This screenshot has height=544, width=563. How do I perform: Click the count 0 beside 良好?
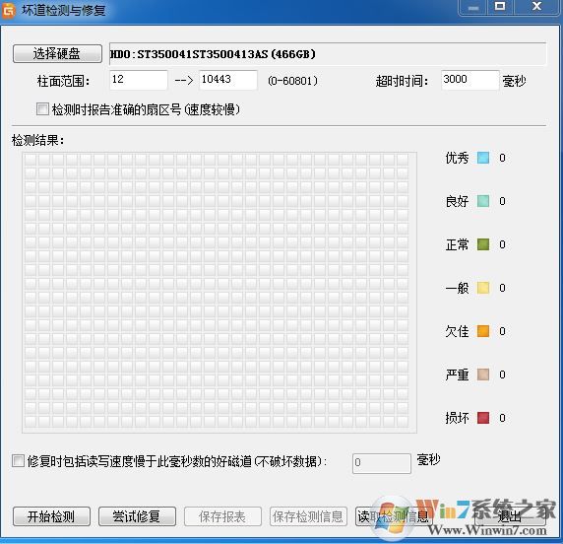tap(502, 201)
